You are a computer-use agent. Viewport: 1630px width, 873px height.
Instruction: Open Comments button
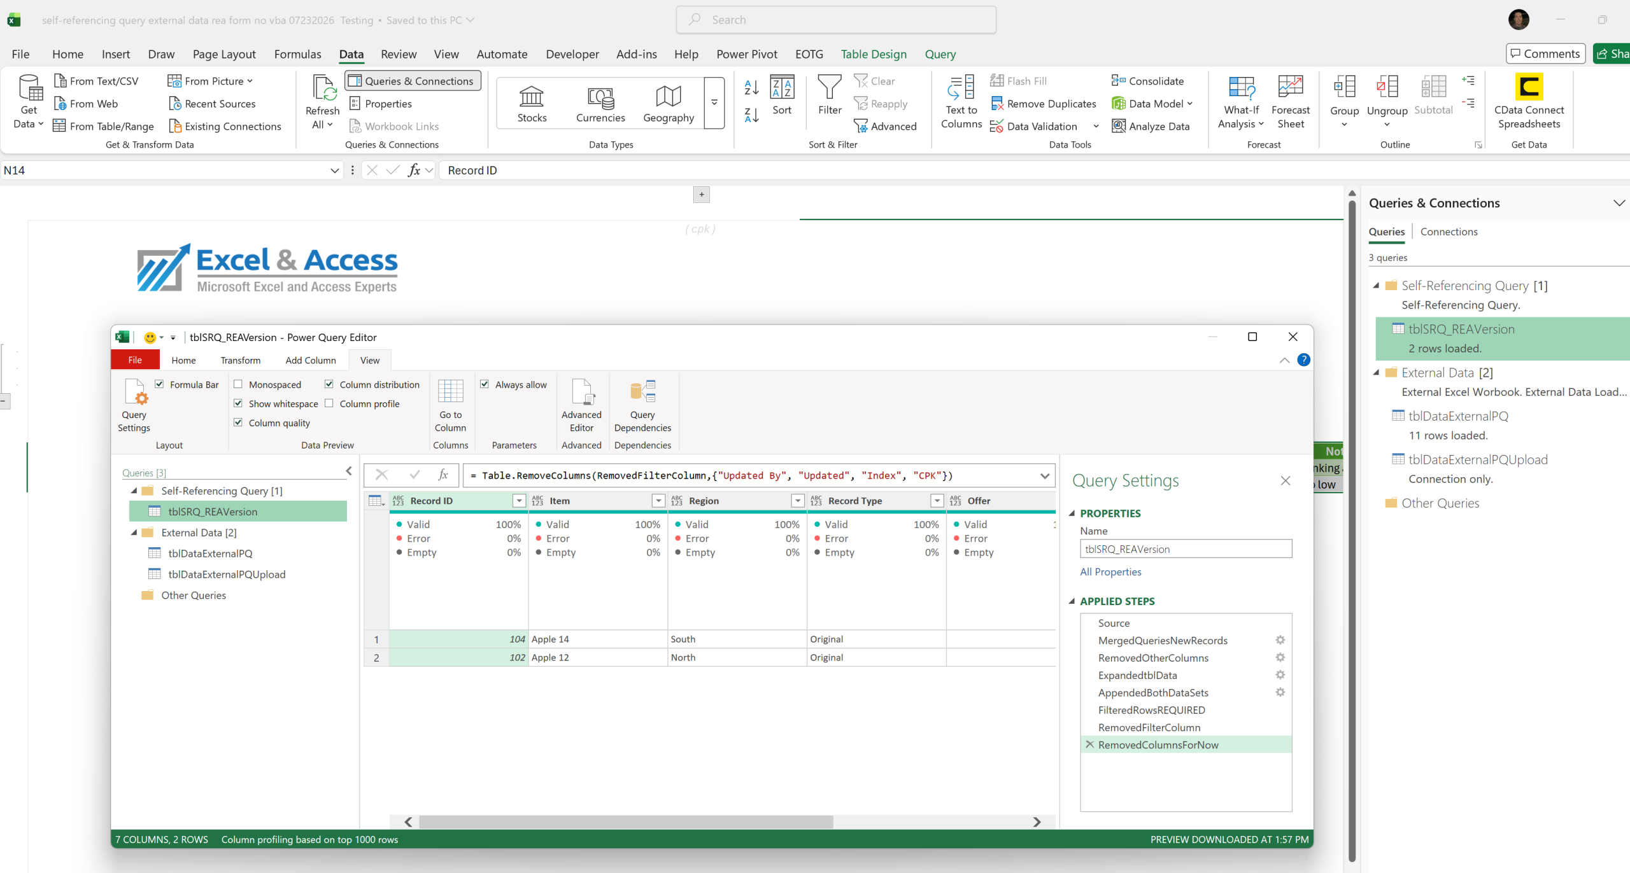click(1545, 54)
